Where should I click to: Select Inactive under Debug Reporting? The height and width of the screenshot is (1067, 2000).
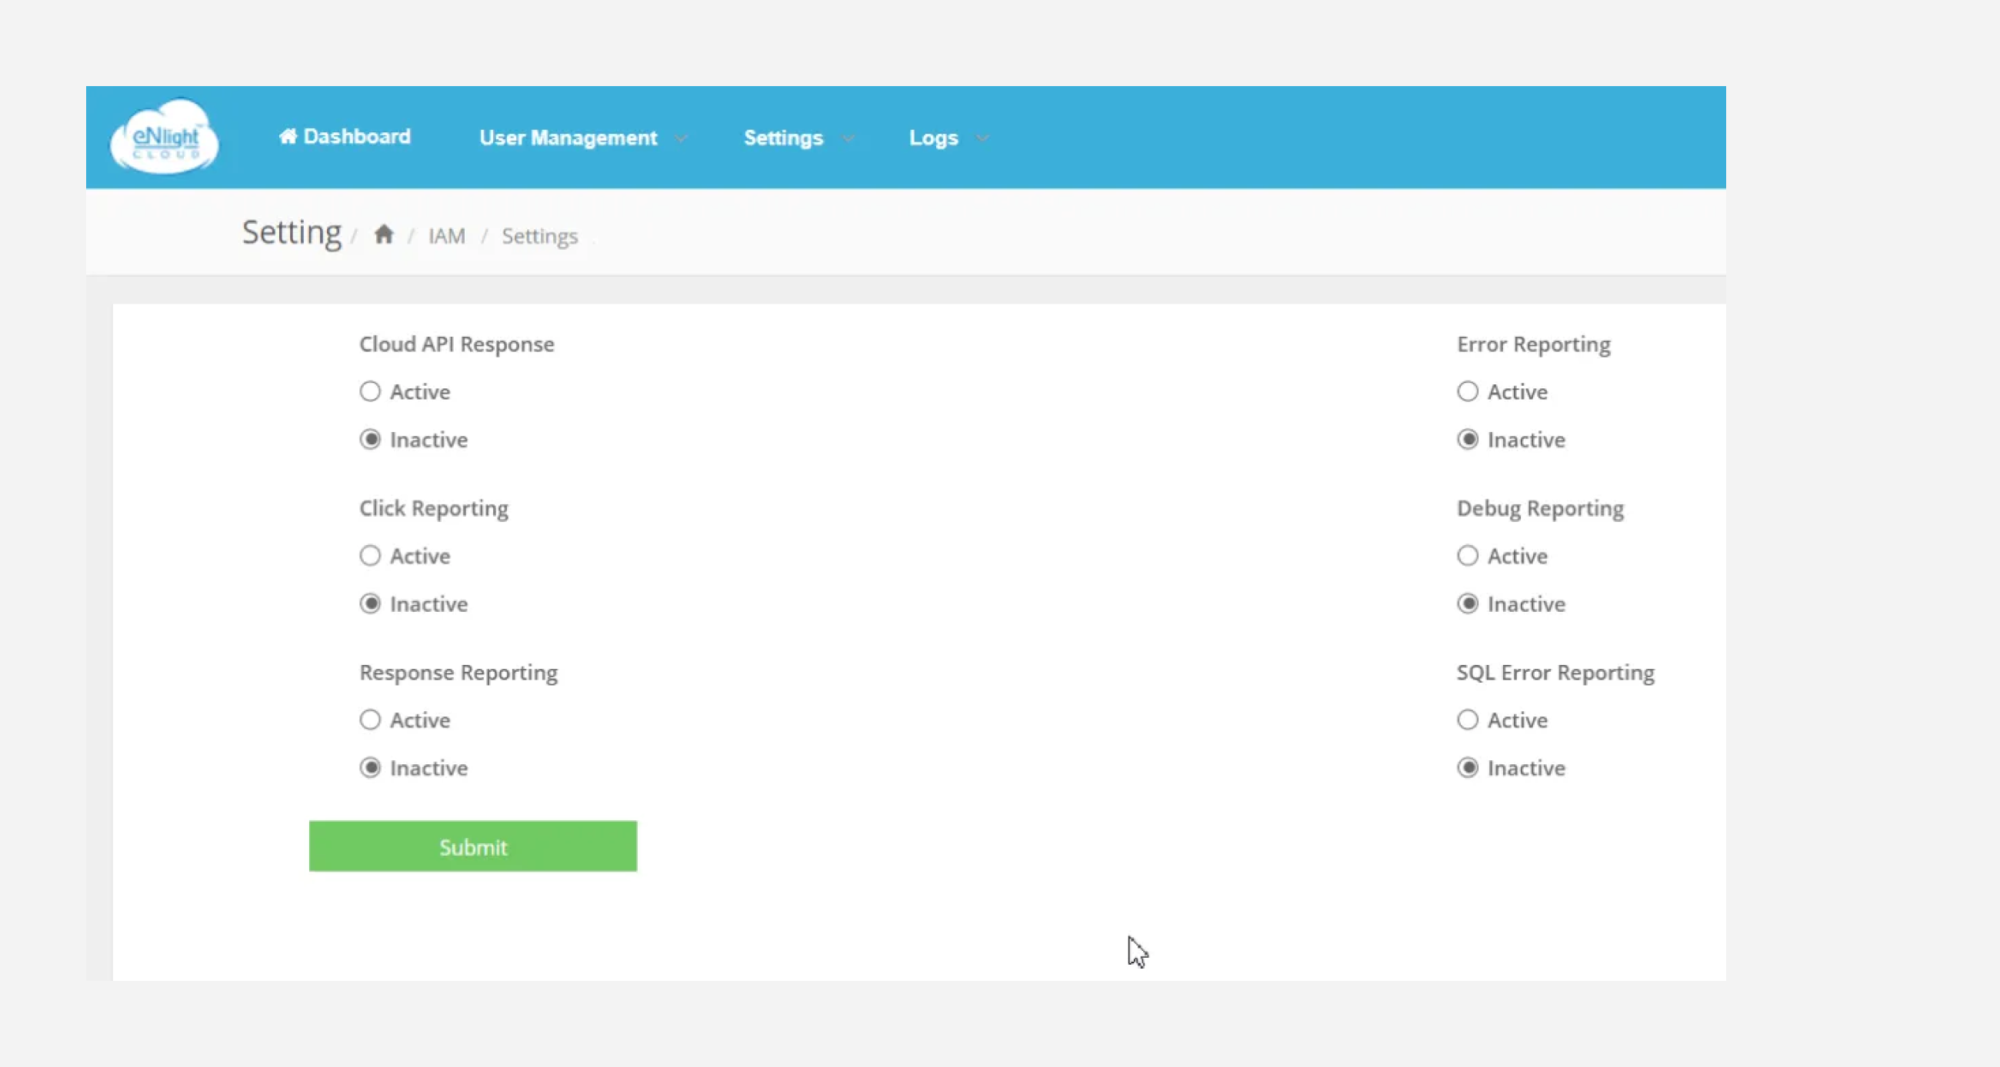(x=1467, y=603)
